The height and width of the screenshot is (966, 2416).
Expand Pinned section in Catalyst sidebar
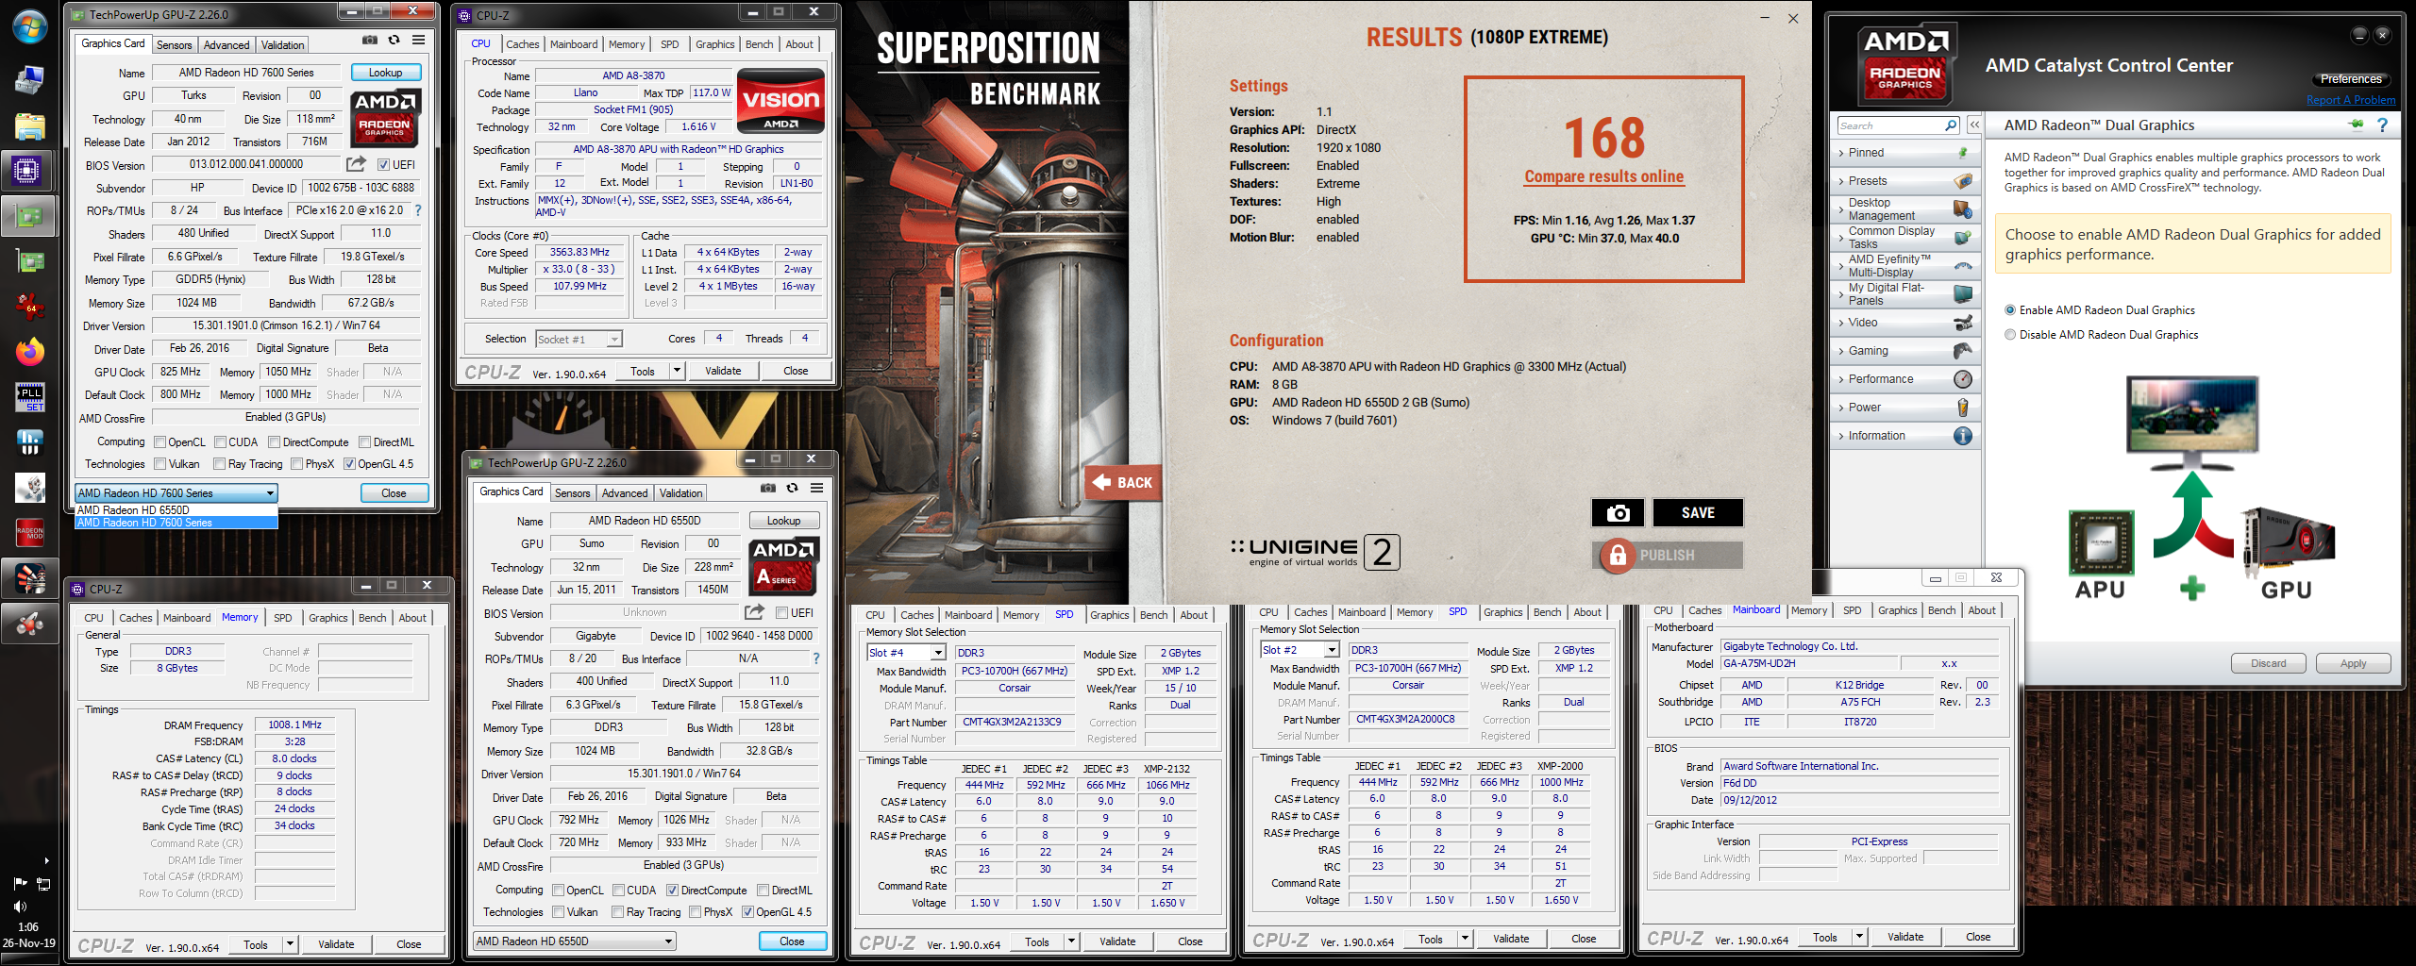pyautogui.click(x=1904, y=153)
